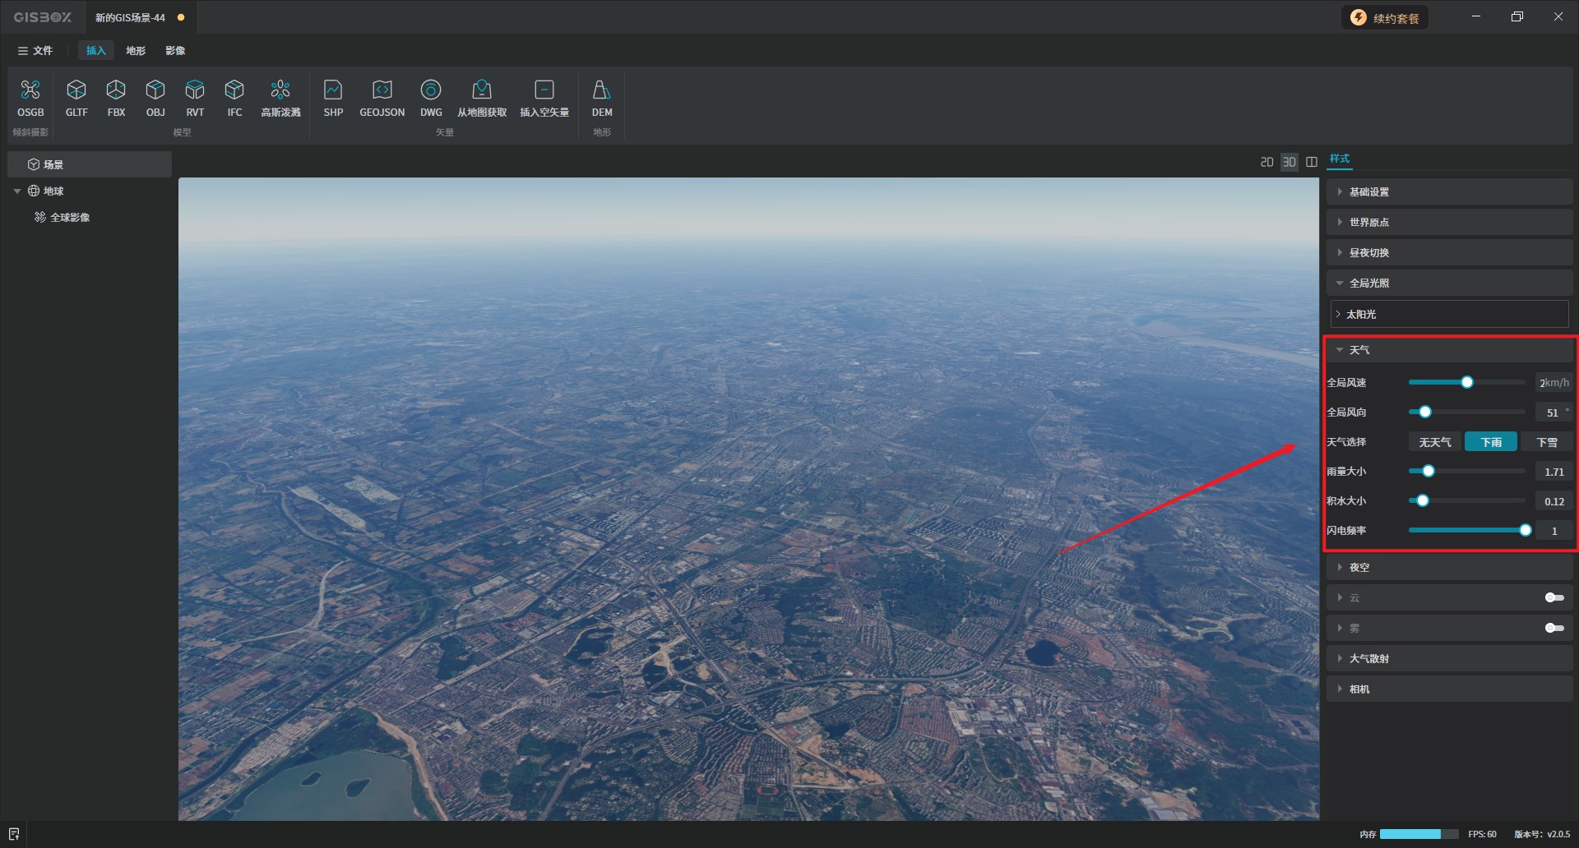The height and width of the screenshot is (848, 1579).
Task: Turn on the fog (雾) toggle switch
Action: pyautogui.click(x=1554, y=628)
